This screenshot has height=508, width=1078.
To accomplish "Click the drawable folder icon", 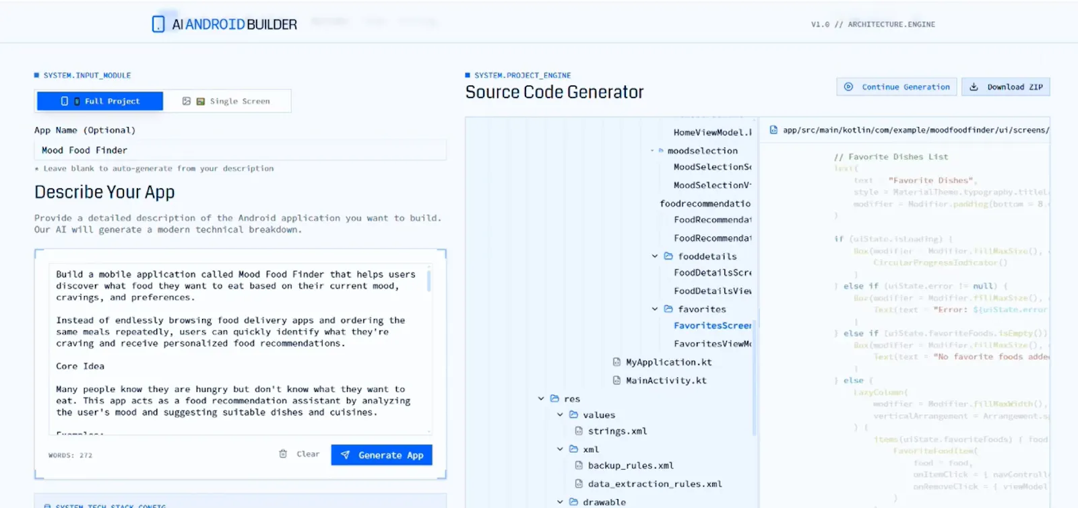I will click(x=573, y=502).
